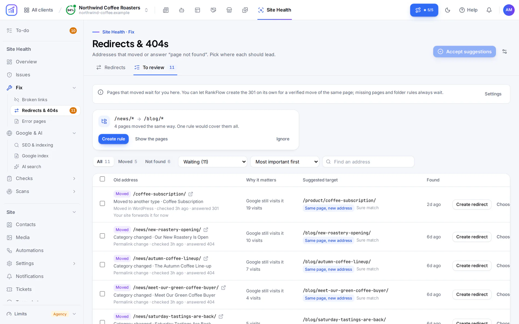Open the handshake icon in top navigation
The width and height of the screenshot is (519, 324).
click(213, 10)
